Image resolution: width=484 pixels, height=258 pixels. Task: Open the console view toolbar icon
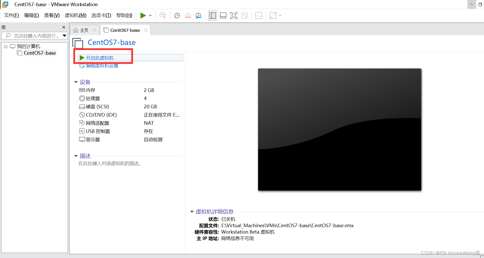pyautogui.click(x=259, y=16)
